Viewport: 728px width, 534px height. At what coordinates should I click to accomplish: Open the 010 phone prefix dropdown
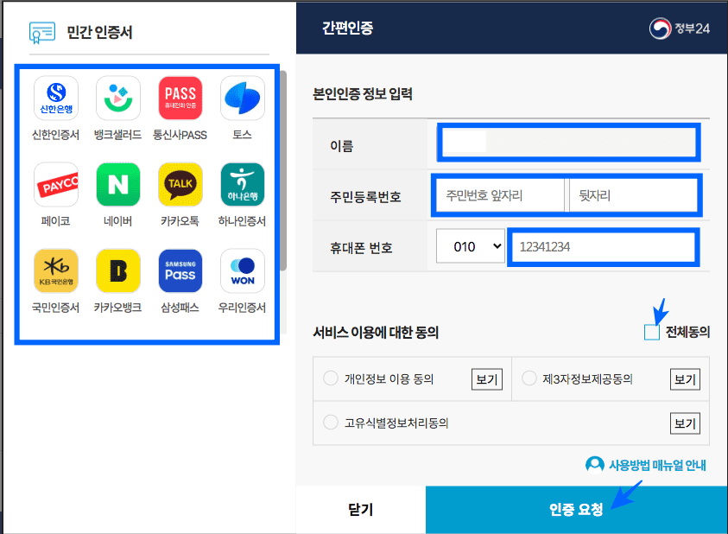tap(471, 246)
